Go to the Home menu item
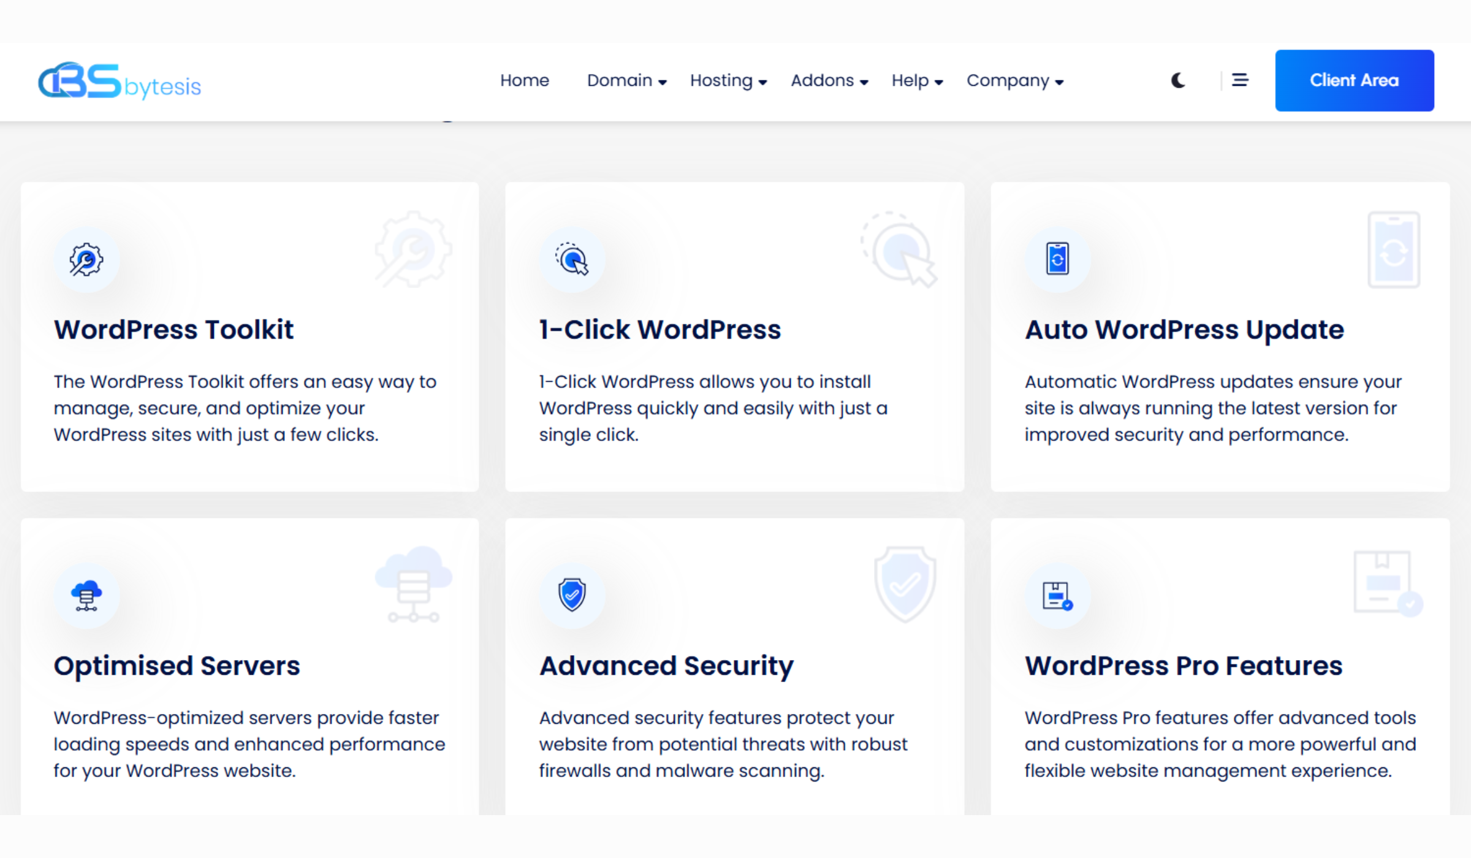The width and height of the screenshot is (1471, 858). [x=524, y=81]
